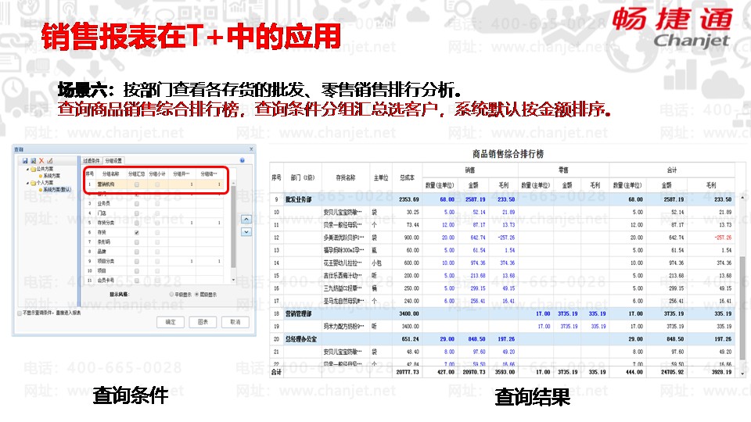Click report table scroll-up arrow
This screenshot has width=751, height=422.
click(x=743, y=198)
